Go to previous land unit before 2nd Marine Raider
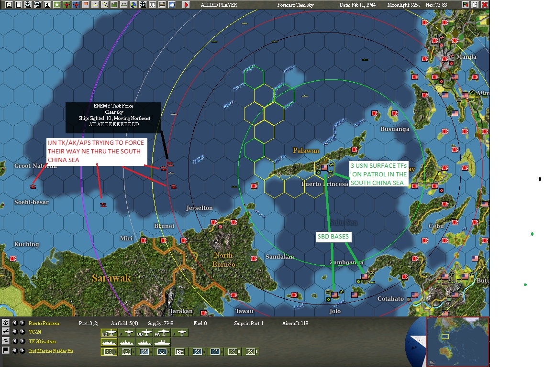 (x=15, y=350)
